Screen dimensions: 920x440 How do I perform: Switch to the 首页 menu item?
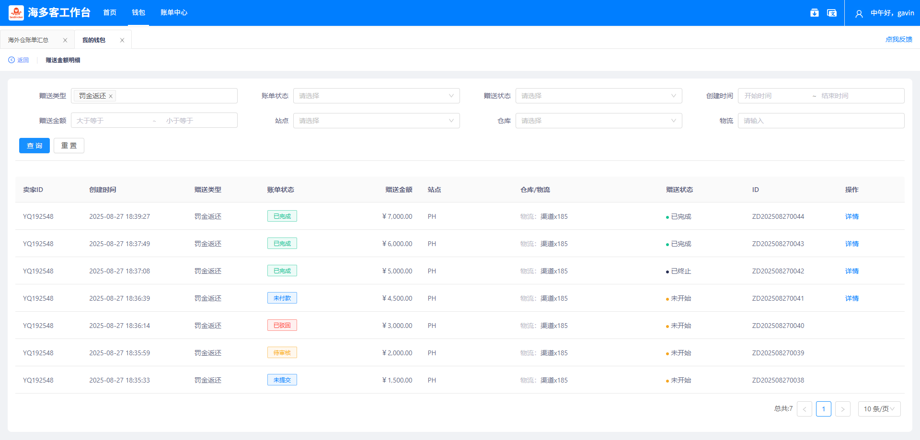[x=110, y=12]
